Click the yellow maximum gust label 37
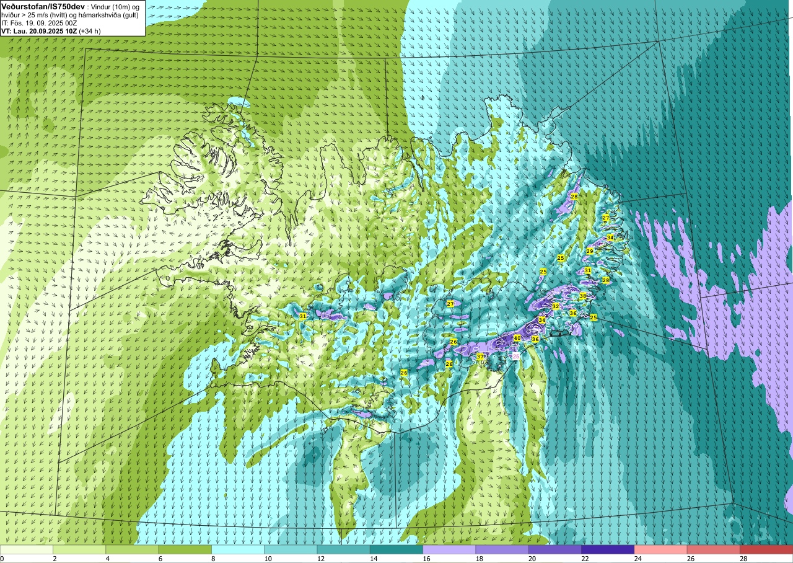The width and height of the screenshot is (793, 563). [x=480, y=357]
